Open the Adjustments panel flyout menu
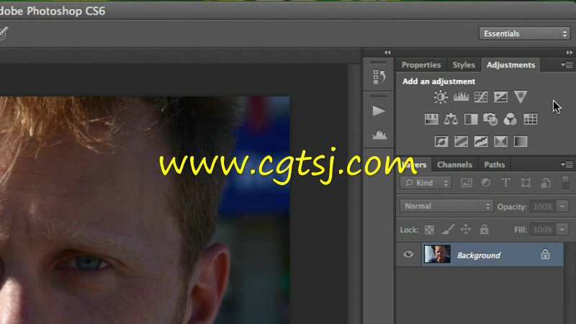576x324 pixels. click(567, 65)
